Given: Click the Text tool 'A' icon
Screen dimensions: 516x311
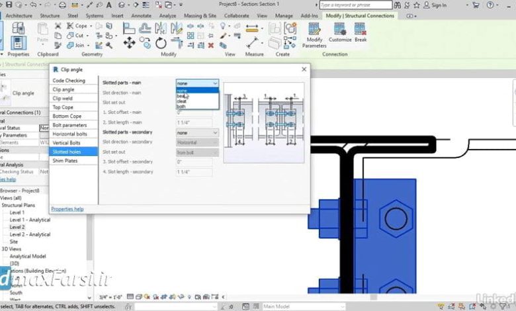Looking at the screenshot, I should click(x=109, y=5).
